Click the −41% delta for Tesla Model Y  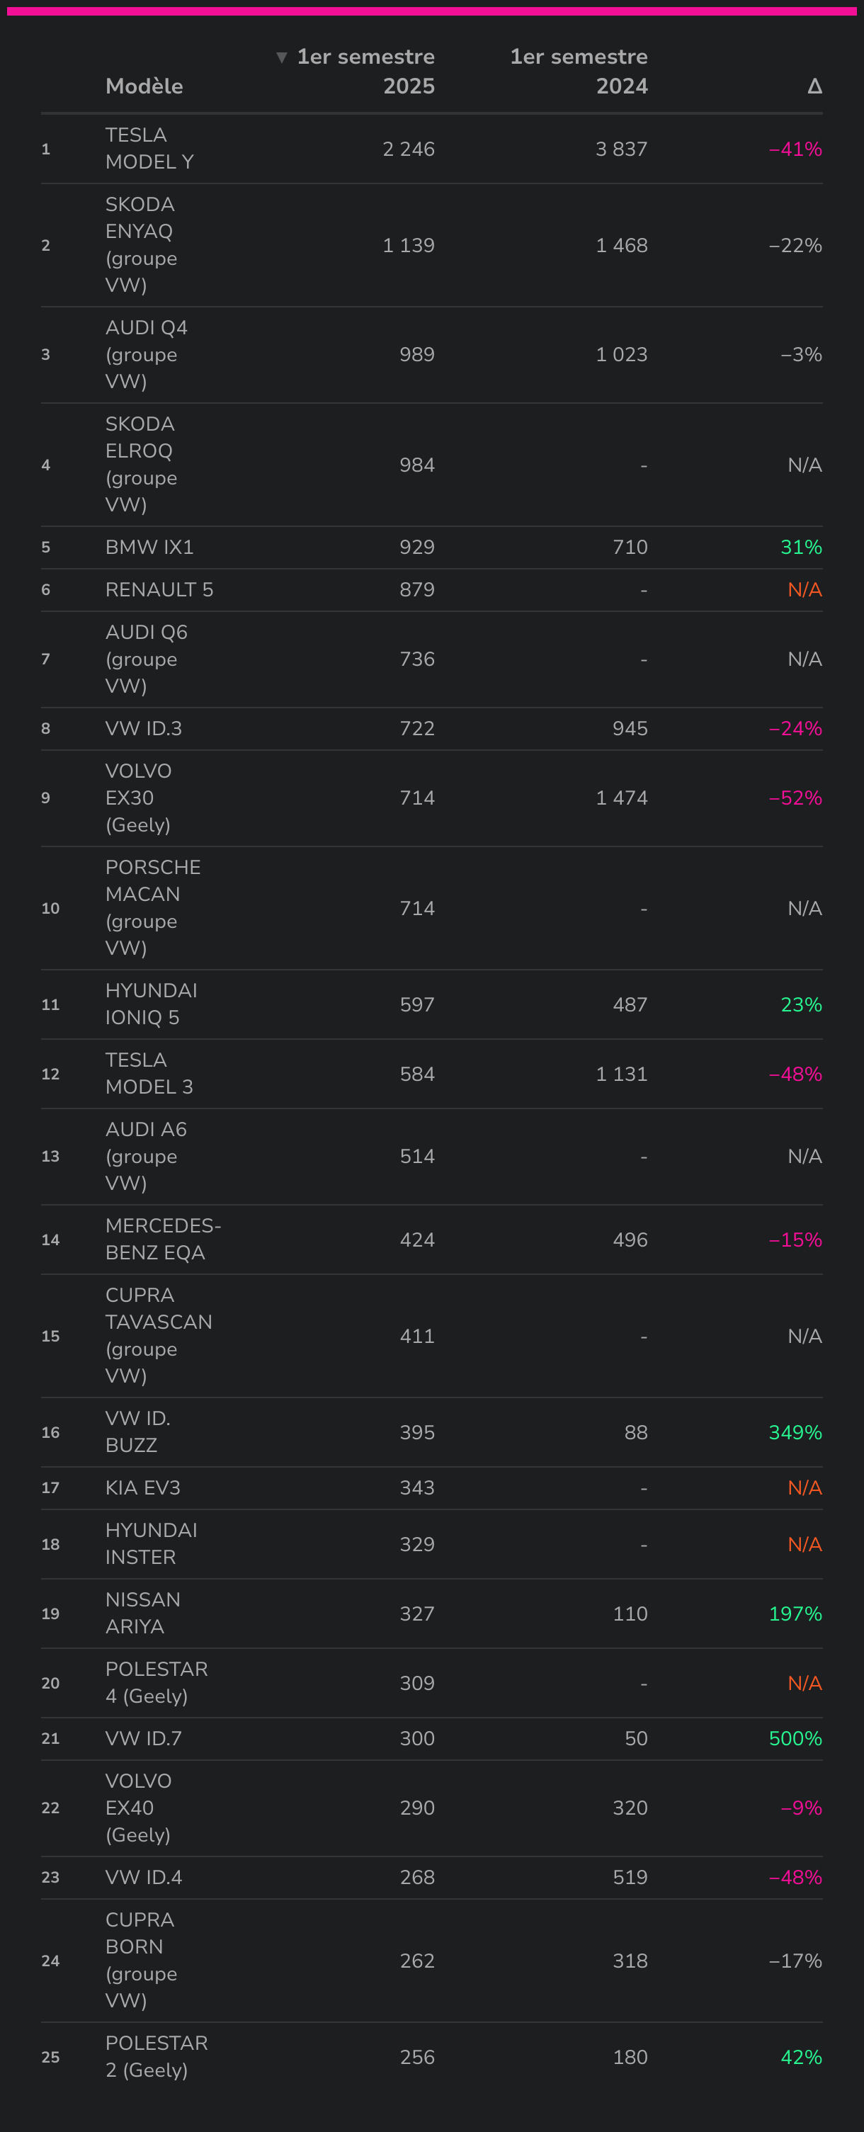coord(795,149)
